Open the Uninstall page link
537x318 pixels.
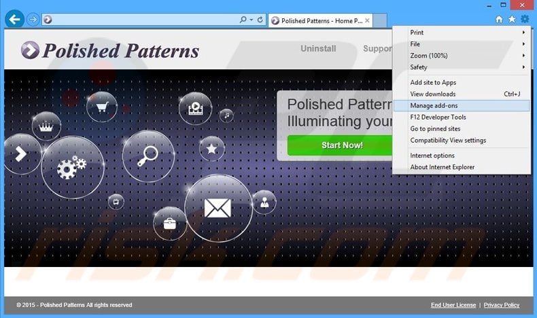coord(318,49)
